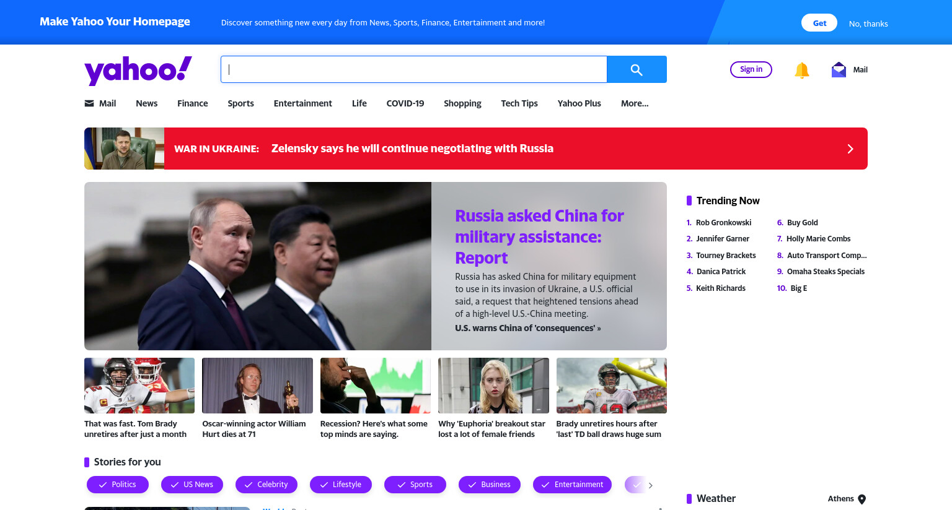Screen dimensions: 952x510
Task: Open the Yahoo Plus navigation item
Action: click(580, 103)
